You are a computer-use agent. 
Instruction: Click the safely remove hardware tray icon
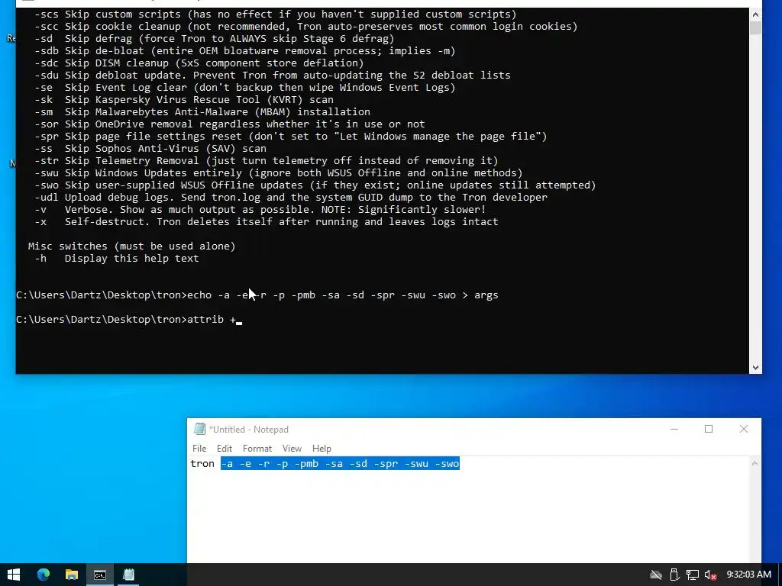click(674, 575)
